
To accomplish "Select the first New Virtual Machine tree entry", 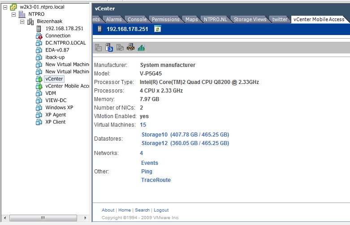I will [x=67, y=64].
